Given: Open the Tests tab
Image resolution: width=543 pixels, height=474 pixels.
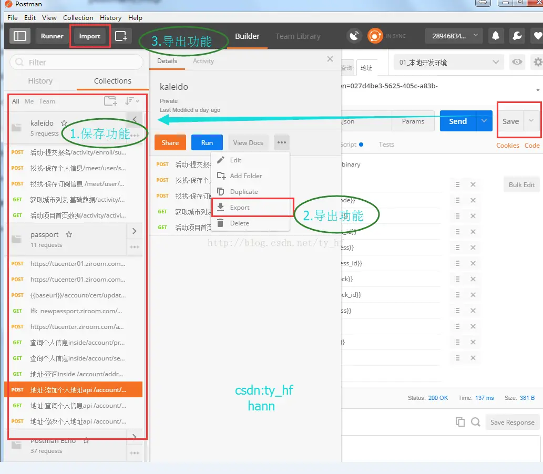Looking at the screenshot, I should (386, 145).
